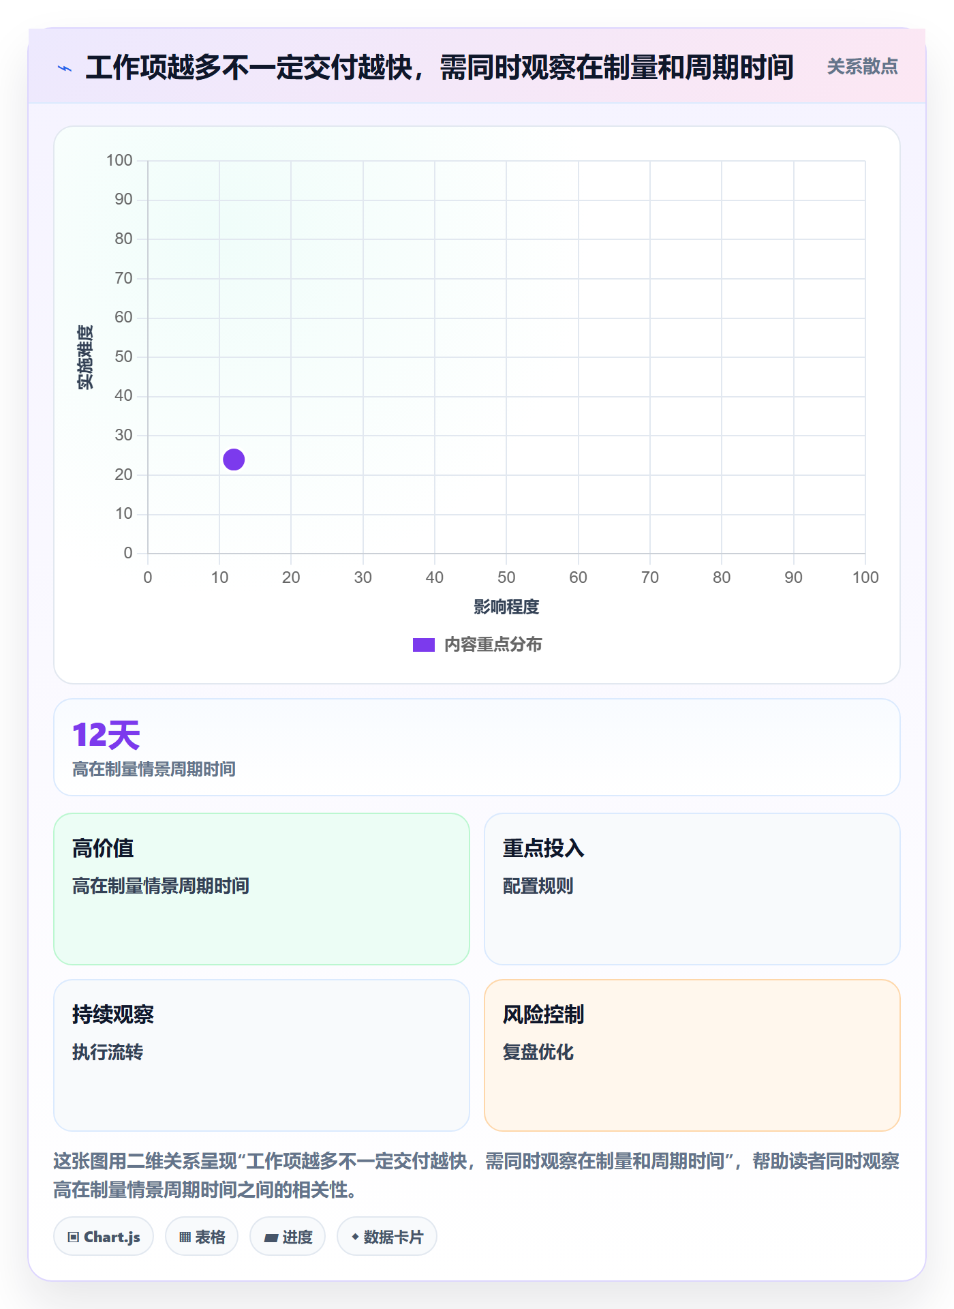Open the 风险控制 quadrant card
Image resolution: width=954 pixels, height=1309 pixels.
(x=692, y=1055)
